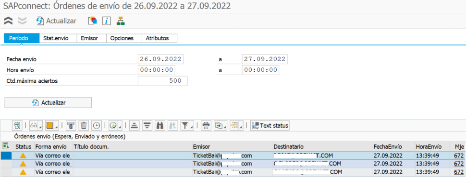Click the Text status button
This screenshot has width=466, height=177.
270,125
